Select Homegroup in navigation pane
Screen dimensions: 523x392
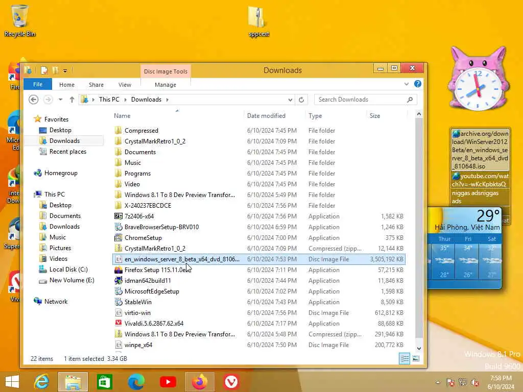(x=61, y=173)
